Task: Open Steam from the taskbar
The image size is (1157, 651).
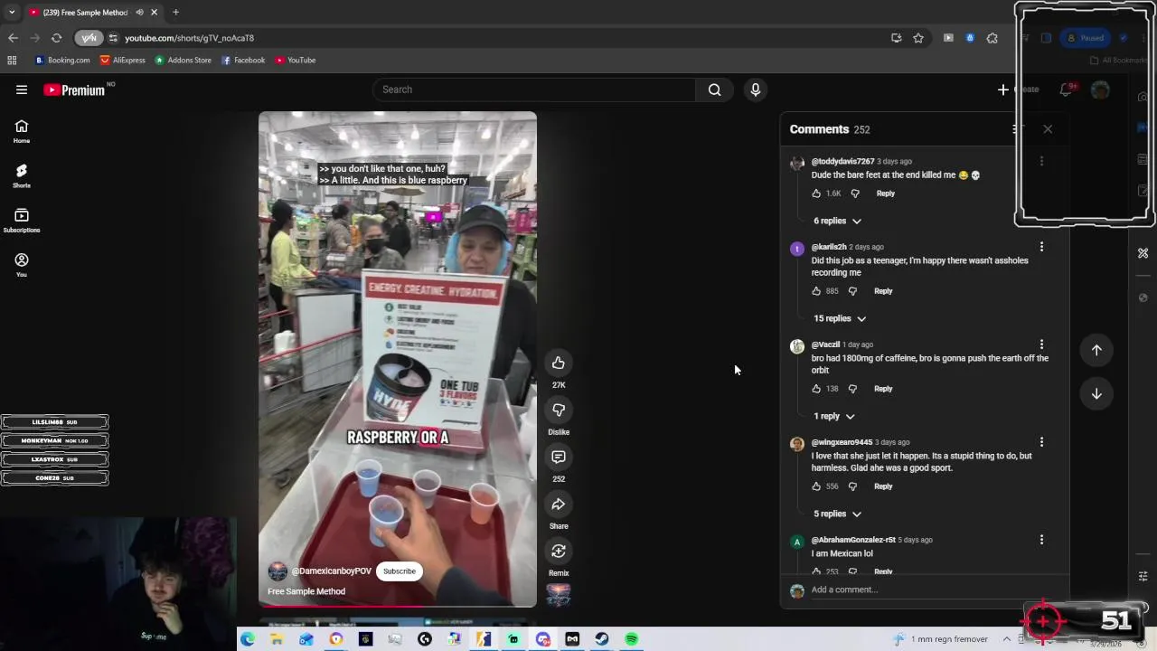Action: point(602,639)
